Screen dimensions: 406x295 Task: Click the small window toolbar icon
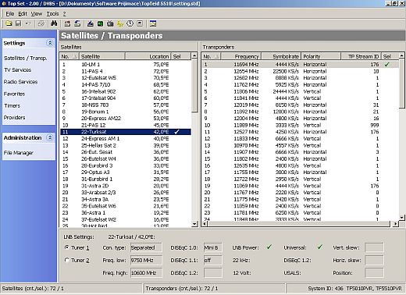pyautogui.click(x=140, y=23)
